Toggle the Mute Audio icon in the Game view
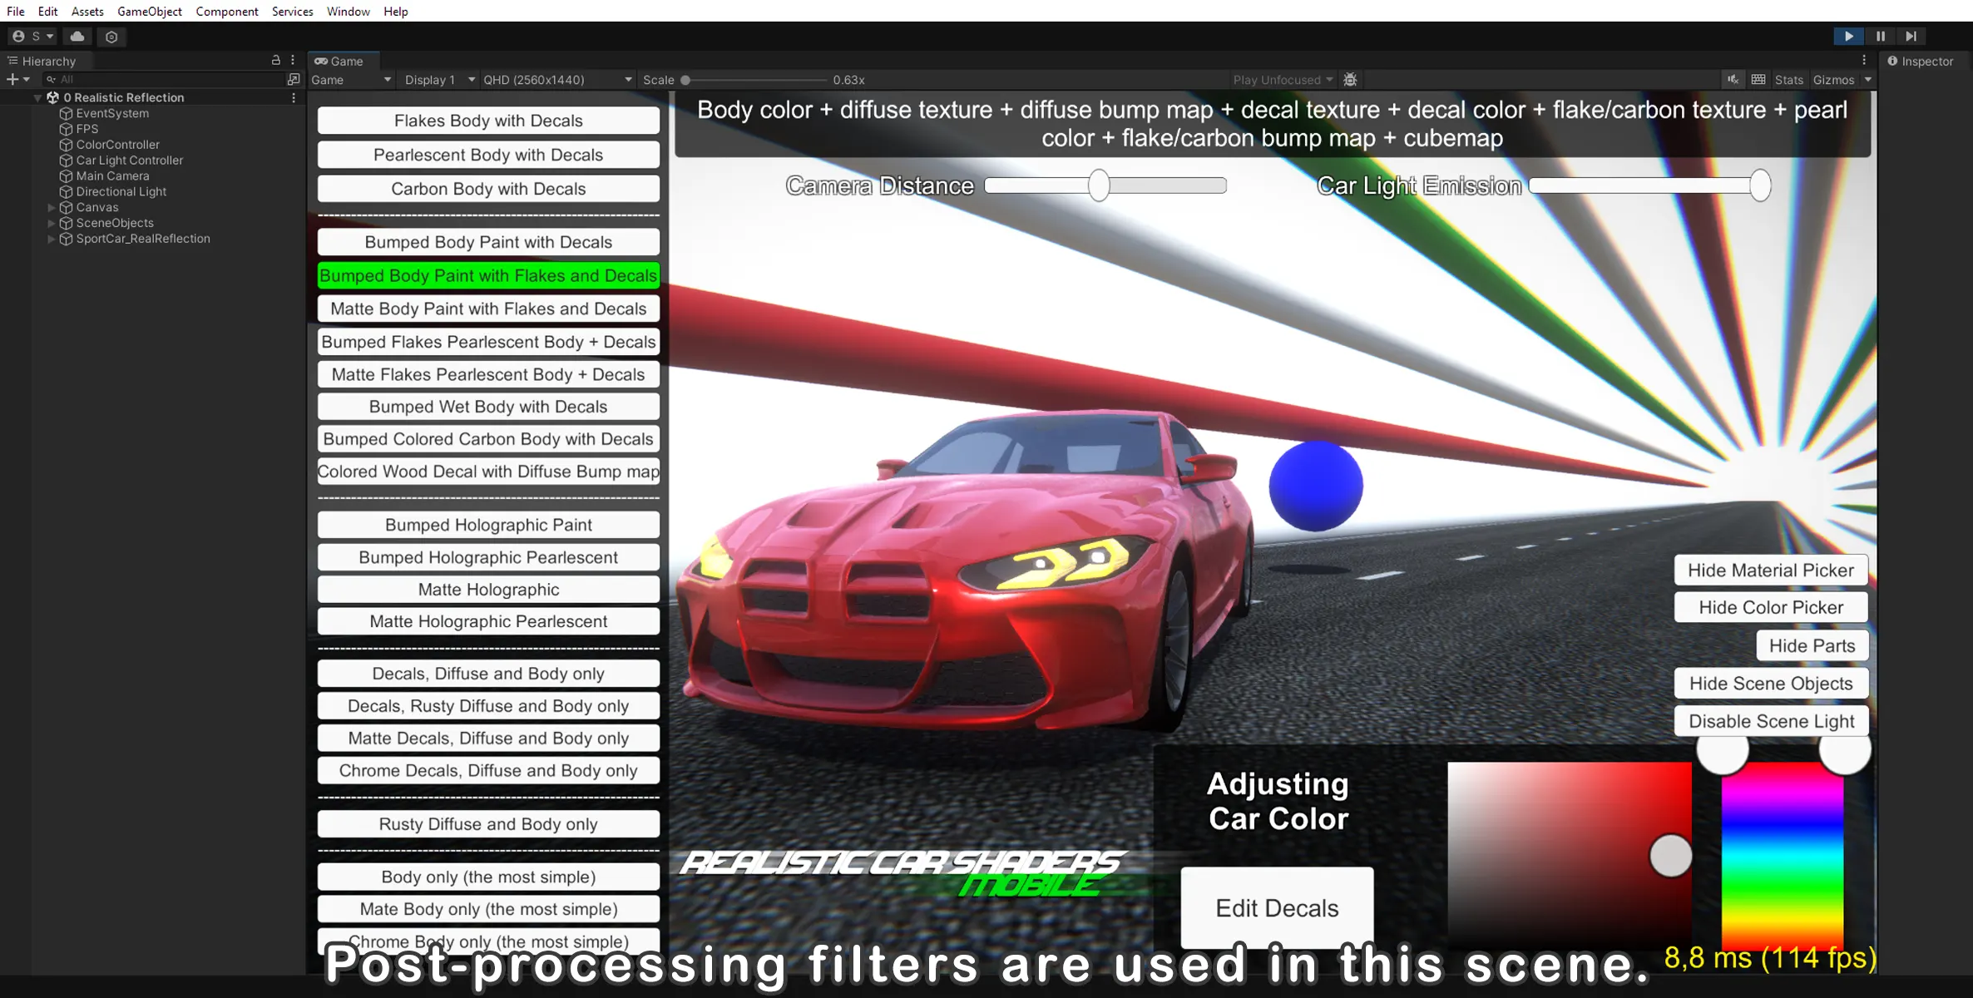Image resolution: width=1973 pixels, height=998 pixels. [1733, 80]
